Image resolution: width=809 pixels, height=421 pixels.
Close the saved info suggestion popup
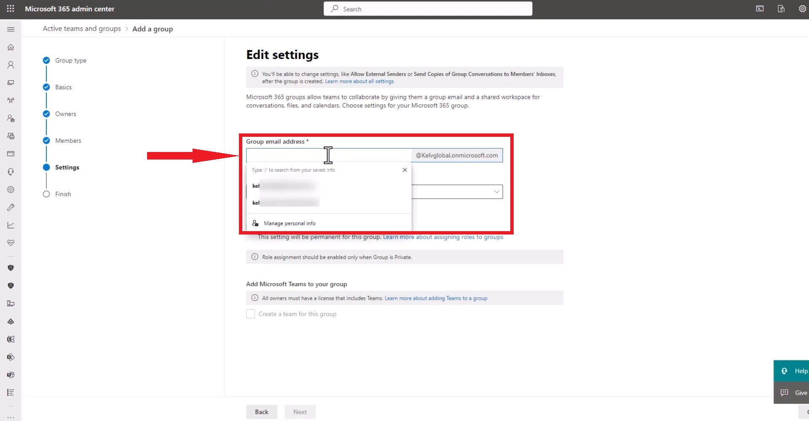pyautogui.click(x=405, y=170)
